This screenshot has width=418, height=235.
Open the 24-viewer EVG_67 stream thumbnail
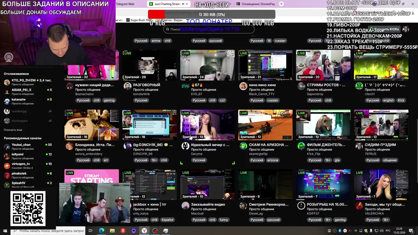pyautogui.click(x=207, y=65)
